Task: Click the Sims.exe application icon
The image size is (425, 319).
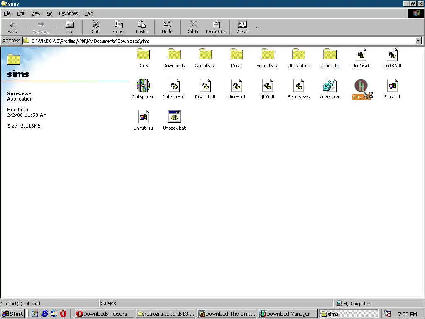Action: 361,86
